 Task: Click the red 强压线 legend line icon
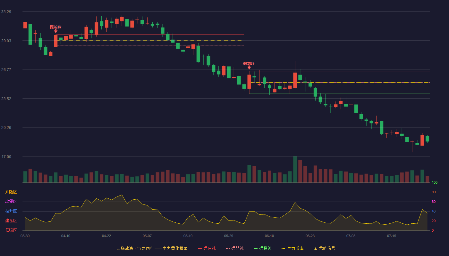[200, 248]
